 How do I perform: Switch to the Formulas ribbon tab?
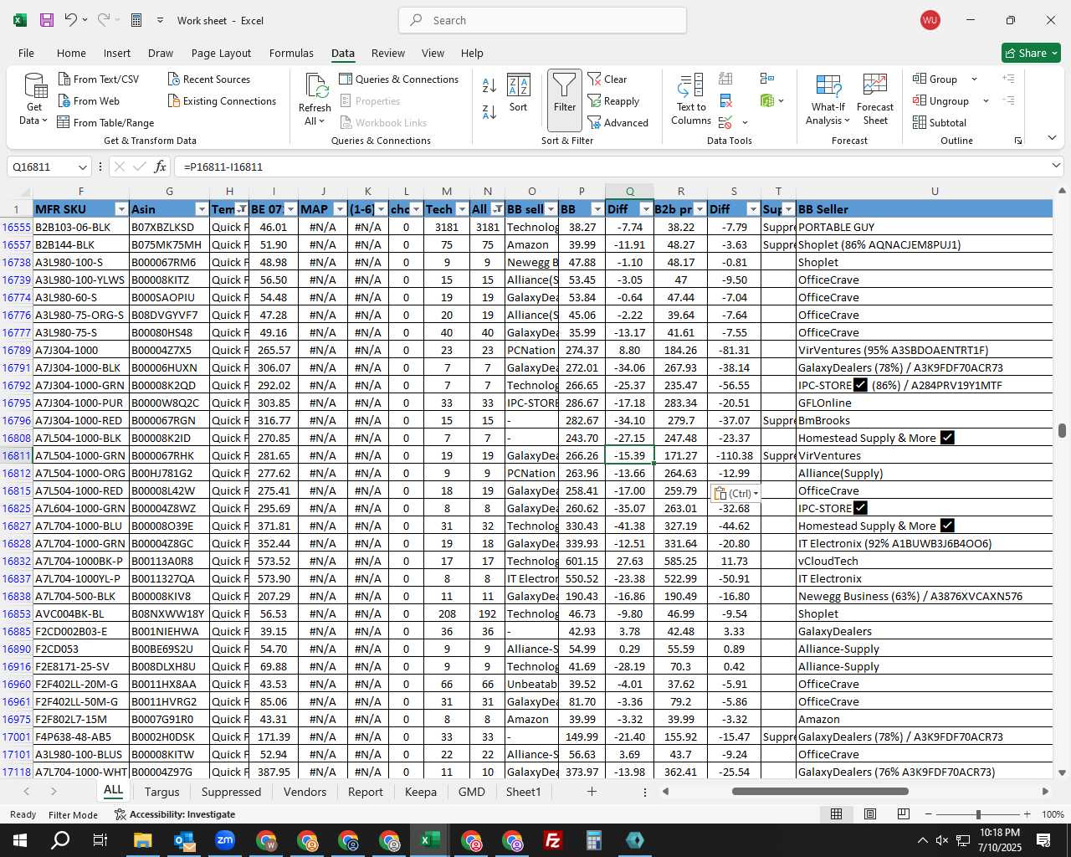click(x=291, y=53)
